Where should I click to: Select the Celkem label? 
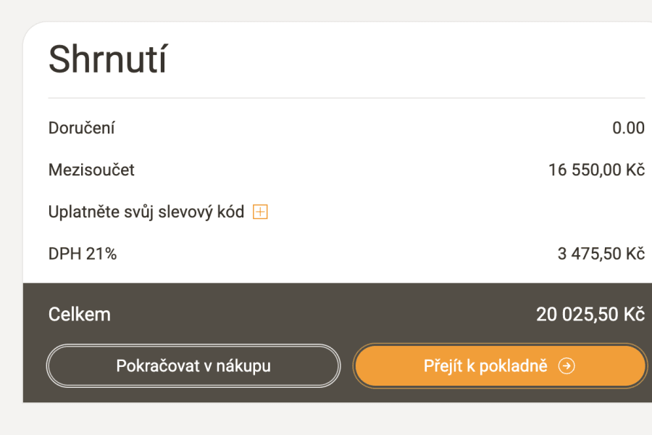[x=80, y=314]
